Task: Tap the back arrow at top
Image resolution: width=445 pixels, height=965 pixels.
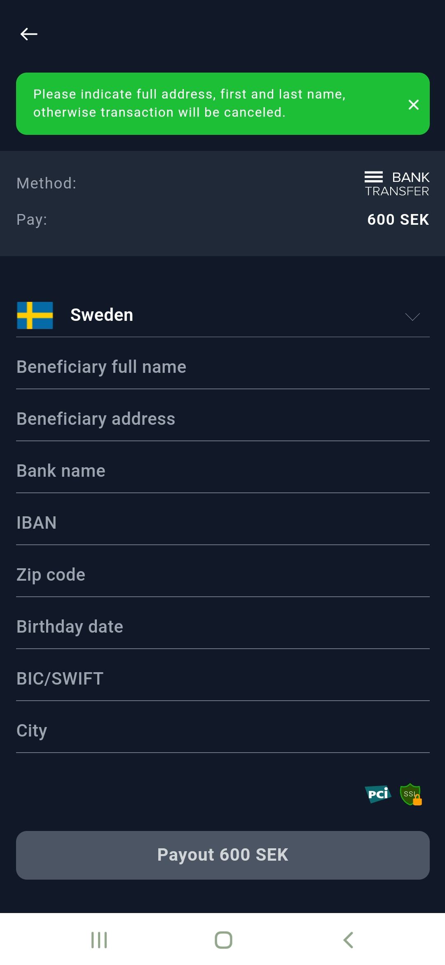Action: click(x=29, y=34)
